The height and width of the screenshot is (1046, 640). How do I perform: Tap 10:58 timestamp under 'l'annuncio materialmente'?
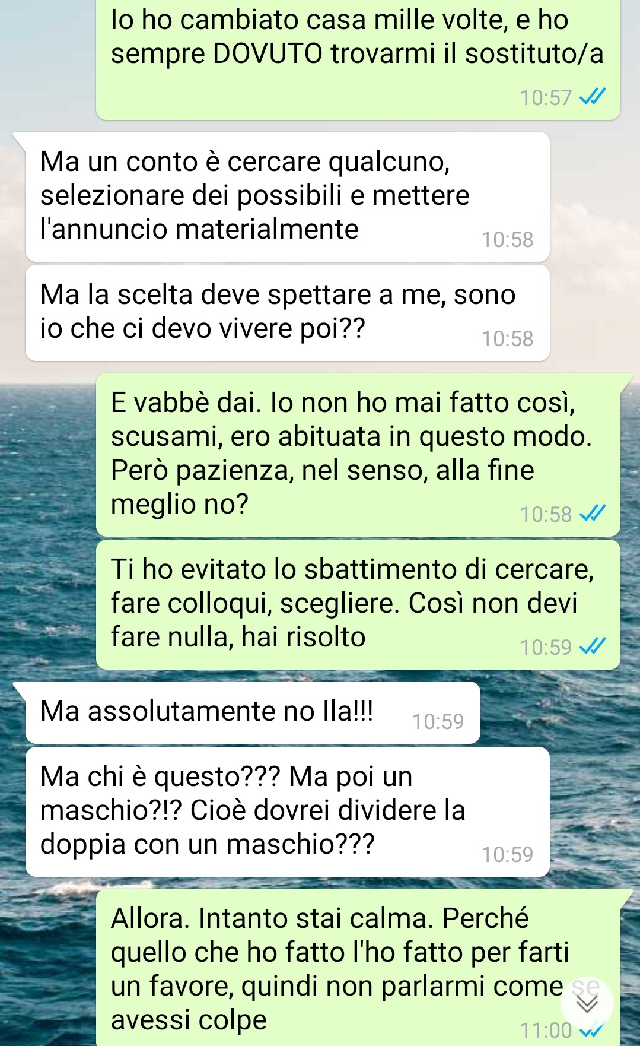[508, 239]
